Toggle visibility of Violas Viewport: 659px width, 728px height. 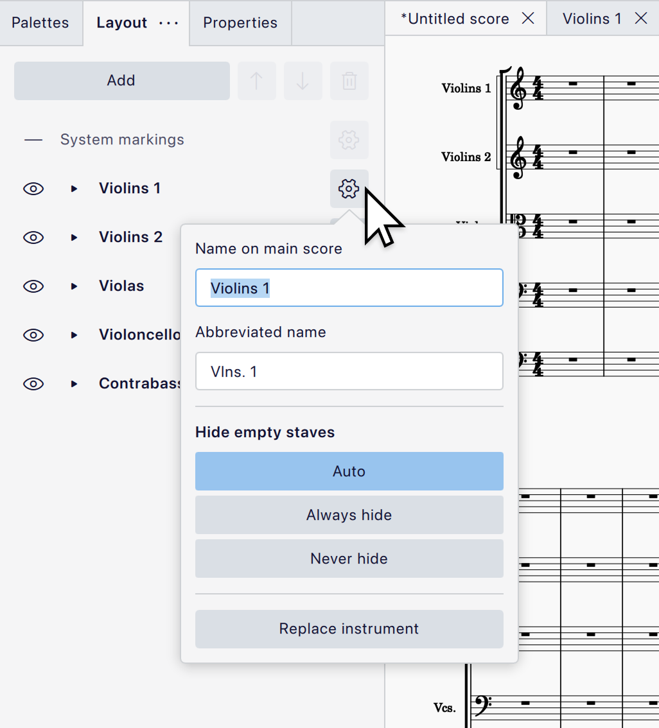coord(33,286)
